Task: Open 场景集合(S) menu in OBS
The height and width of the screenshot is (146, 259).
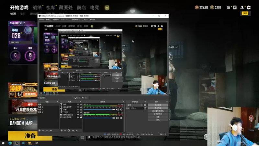Action: tap(76, 19)
